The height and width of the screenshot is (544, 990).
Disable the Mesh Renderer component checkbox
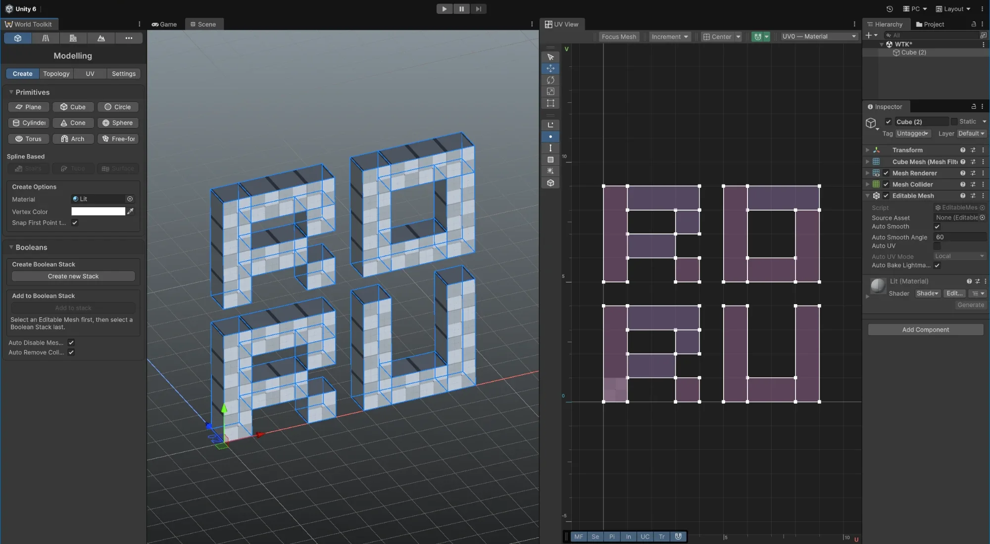(x=886, y=173)
